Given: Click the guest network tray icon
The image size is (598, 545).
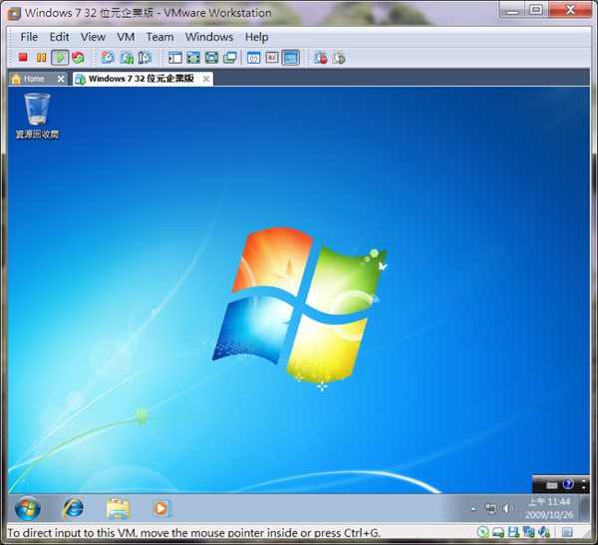Looking at the screenshot, I should (x=490, y=509).
